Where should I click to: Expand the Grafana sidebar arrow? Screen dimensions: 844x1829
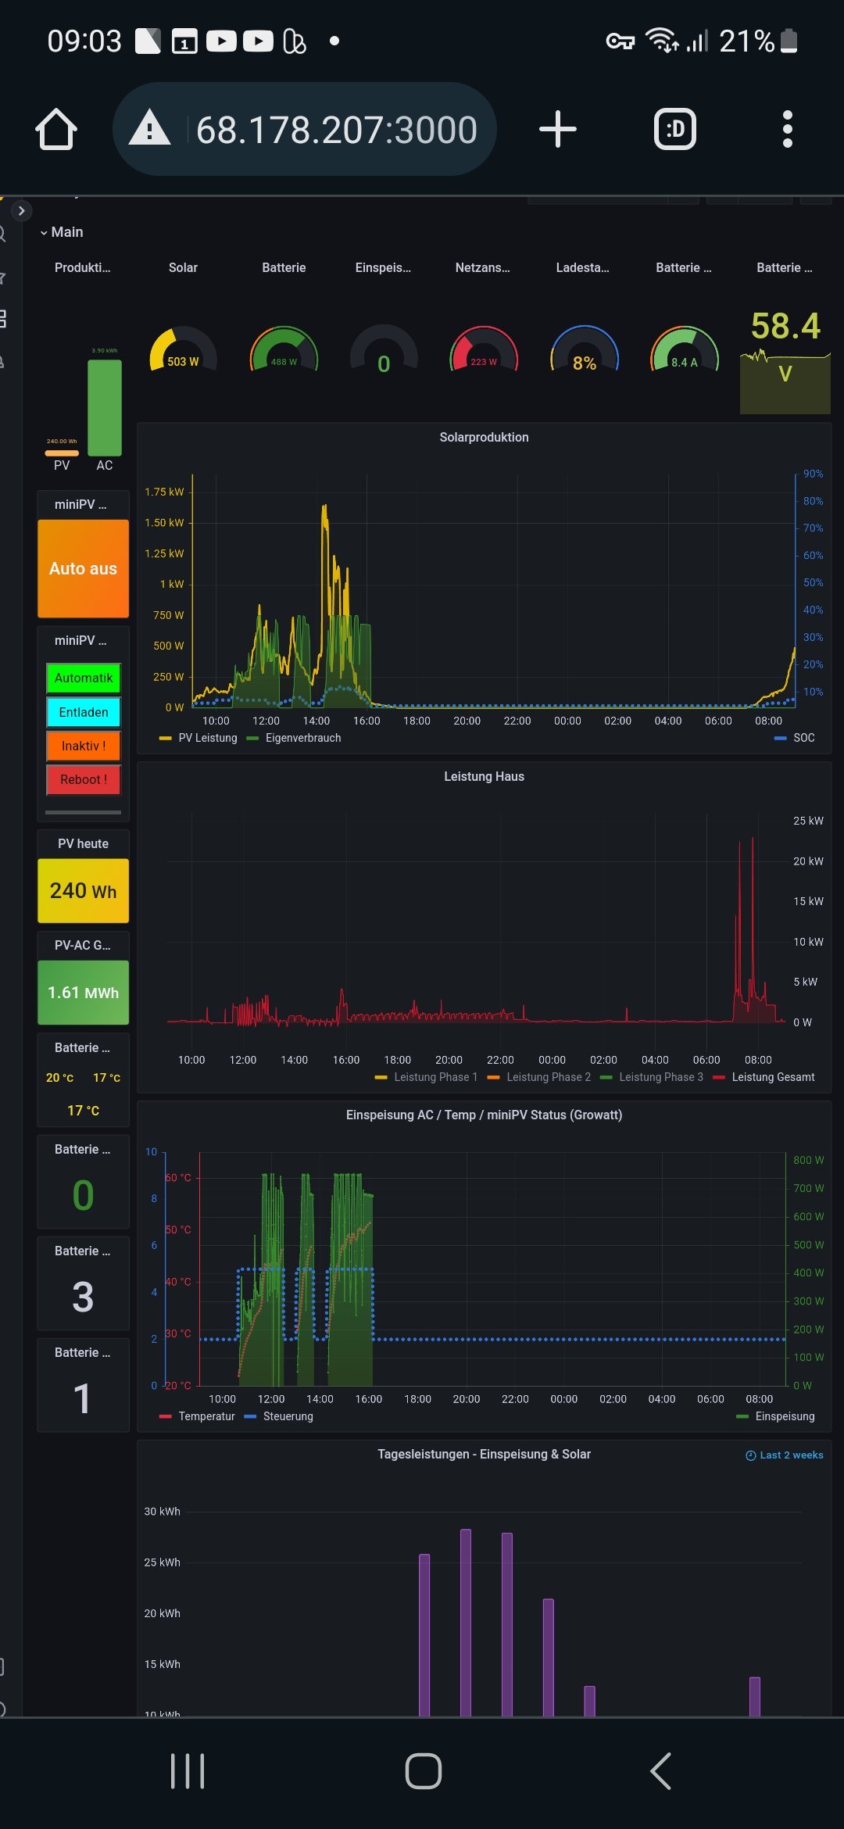(21, 211)
